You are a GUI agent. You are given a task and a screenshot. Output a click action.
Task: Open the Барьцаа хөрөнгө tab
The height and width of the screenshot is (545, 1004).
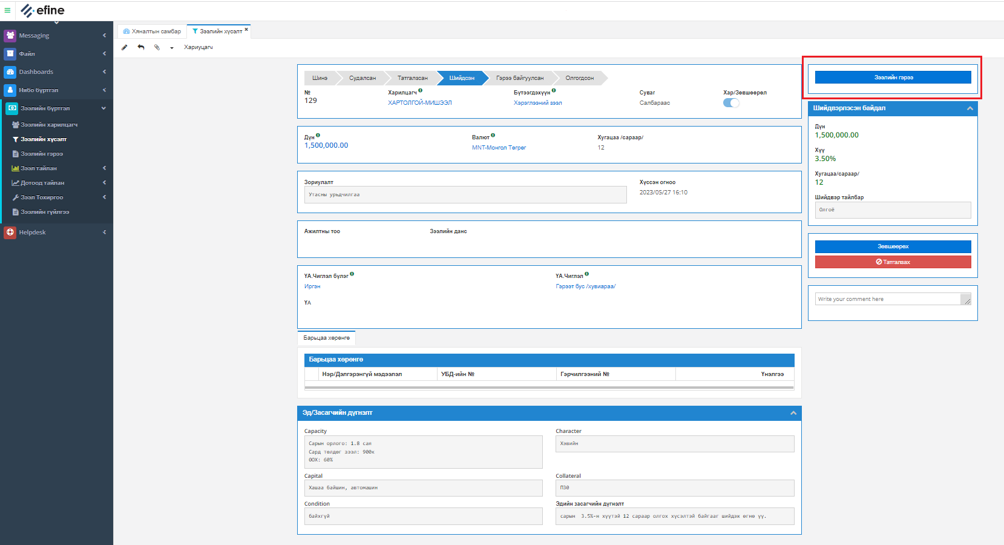click(x=326, y=338)
